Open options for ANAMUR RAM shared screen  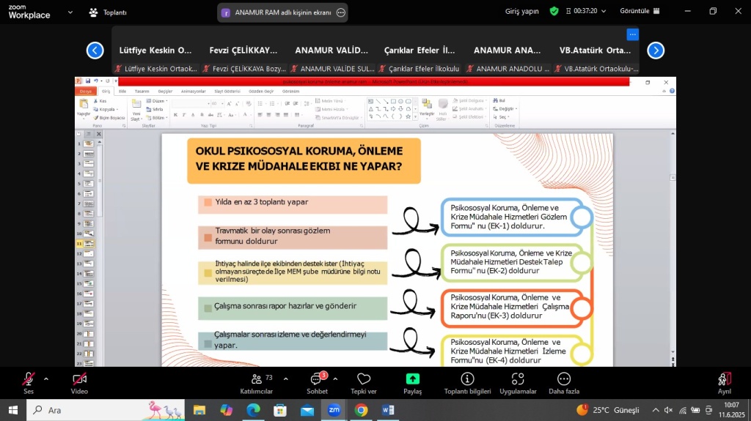click(340, 12)
